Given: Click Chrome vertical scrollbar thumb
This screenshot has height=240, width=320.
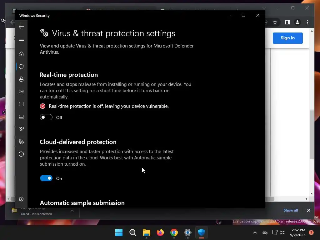Looking at the screenshot, I should coord(312,135).
